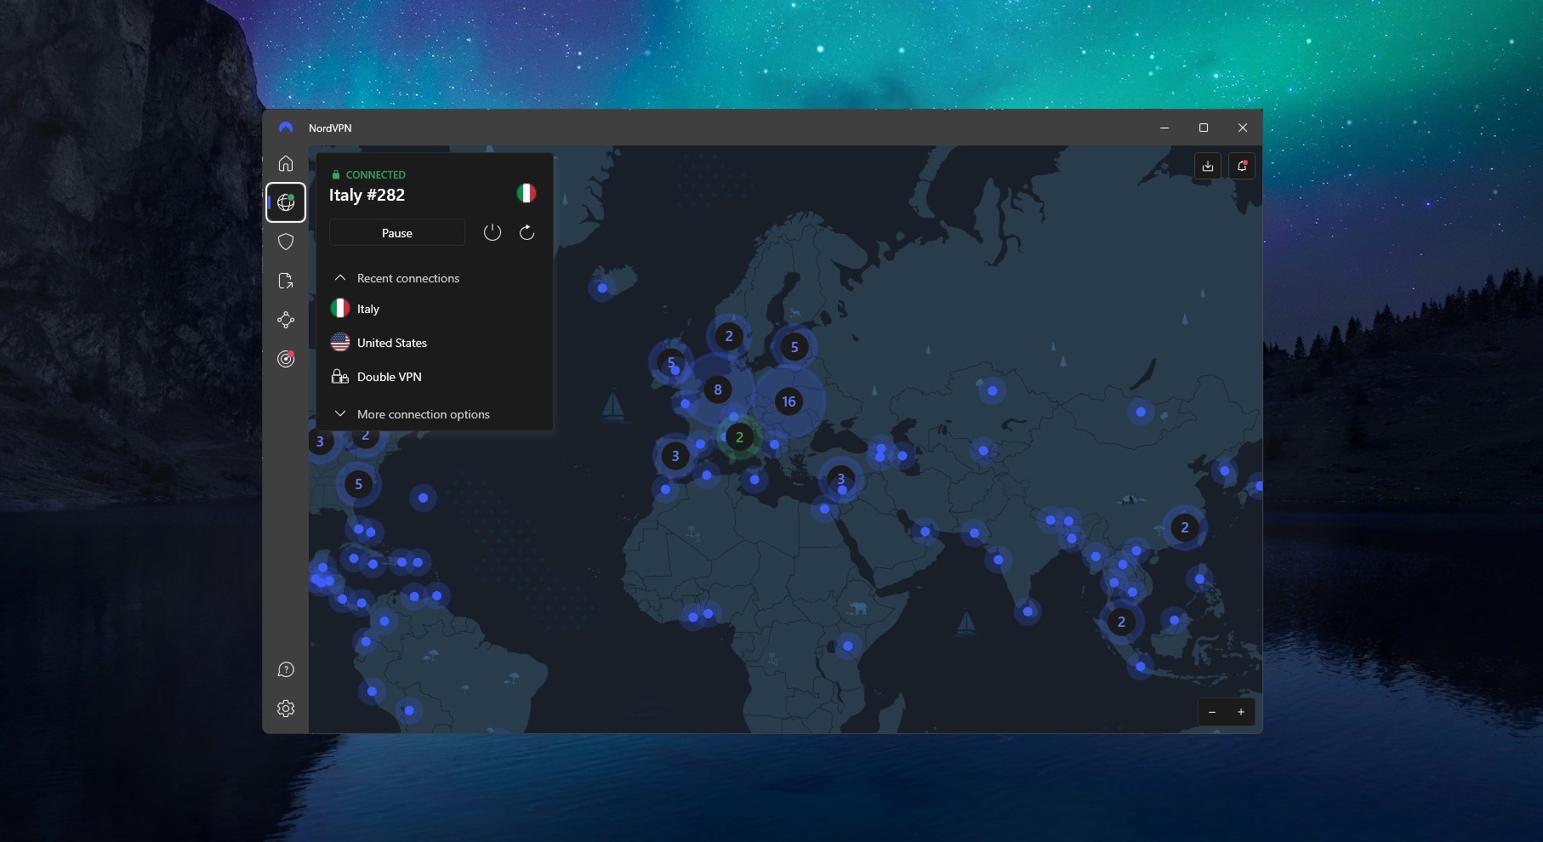
Task: Minimize the NordVPN window
Action: [x=1164, y=128]
